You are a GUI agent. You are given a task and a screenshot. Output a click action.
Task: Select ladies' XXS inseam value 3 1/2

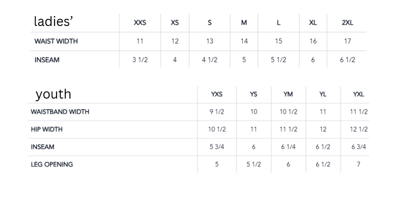point(140,60)
